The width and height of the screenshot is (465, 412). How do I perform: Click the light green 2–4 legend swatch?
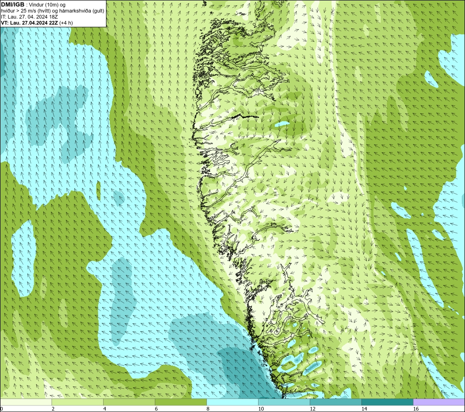tap(77, 402)
